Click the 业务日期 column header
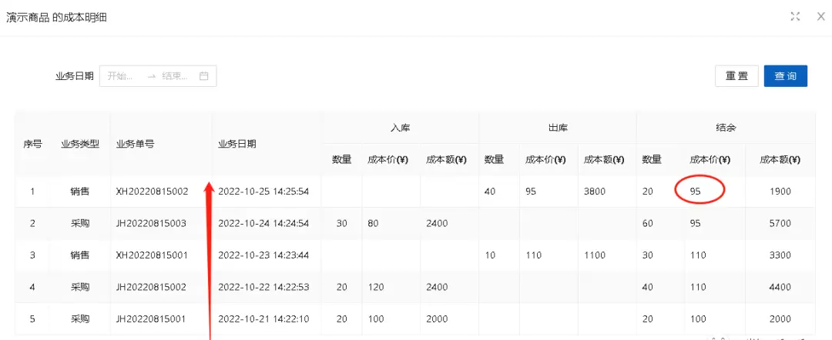This screenshot has width=832, height=340. click(x=237, y=144)
